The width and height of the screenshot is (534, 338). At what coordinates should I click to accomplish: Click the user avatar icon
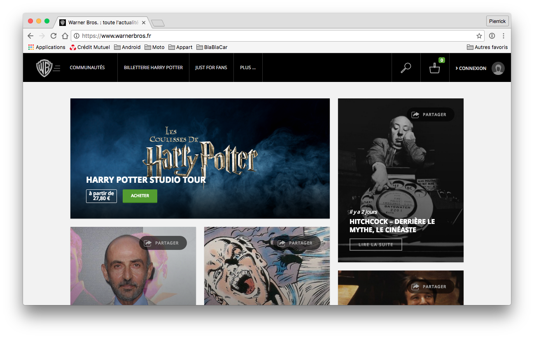tap(498, 68)
